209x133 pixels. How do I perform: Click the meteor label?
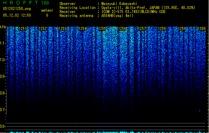[x=47, y=10]
